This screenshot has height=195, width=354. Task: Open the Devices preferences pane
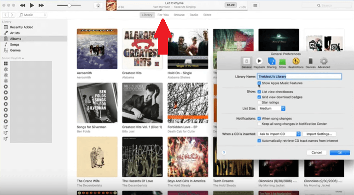(x=310, y=63)
